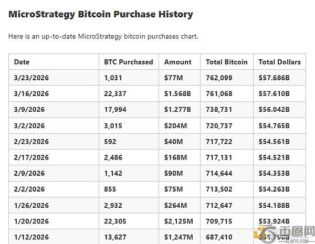Viewport: 315px width, 244px height.
Task: Click the 1,142 BTC Purchased cell
Action: 113,174
